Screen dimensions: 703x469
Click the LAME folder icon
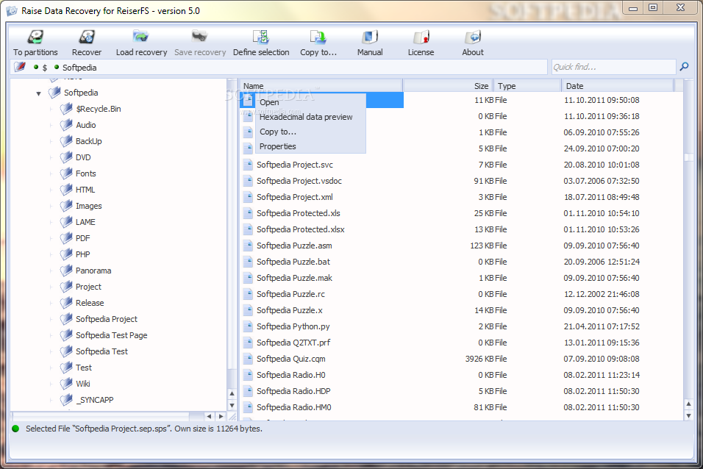click(x=66, y=221)
